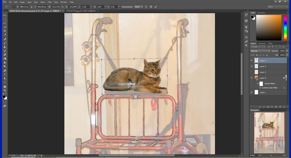Select the Eyedropper tool
The width and height of the screenshot is (291, 158).
pyautogui.click(x=5, y=35)
